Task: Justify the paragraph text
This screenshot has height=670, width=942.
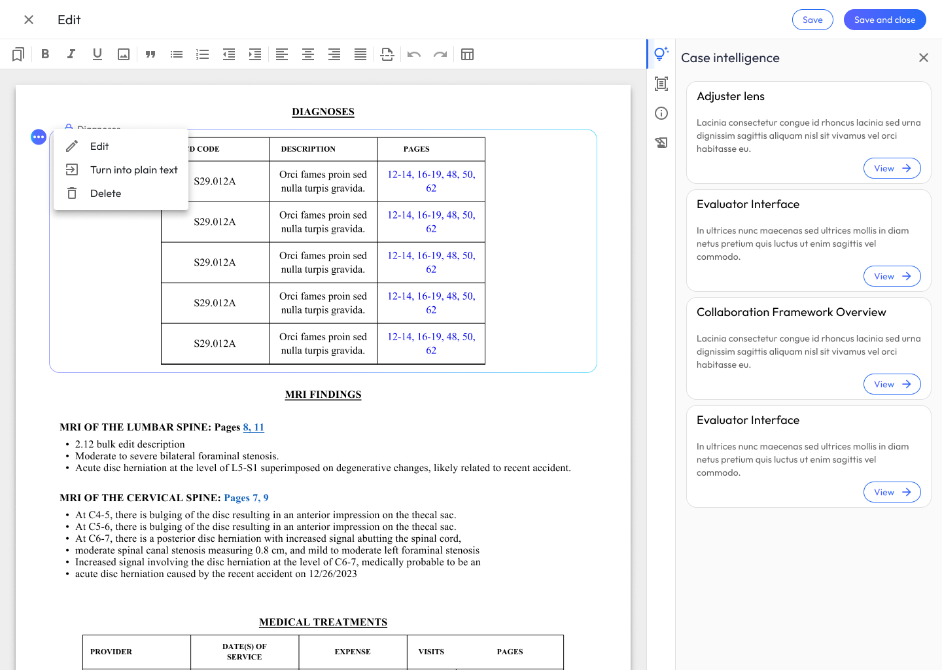Action: [360, 54]
